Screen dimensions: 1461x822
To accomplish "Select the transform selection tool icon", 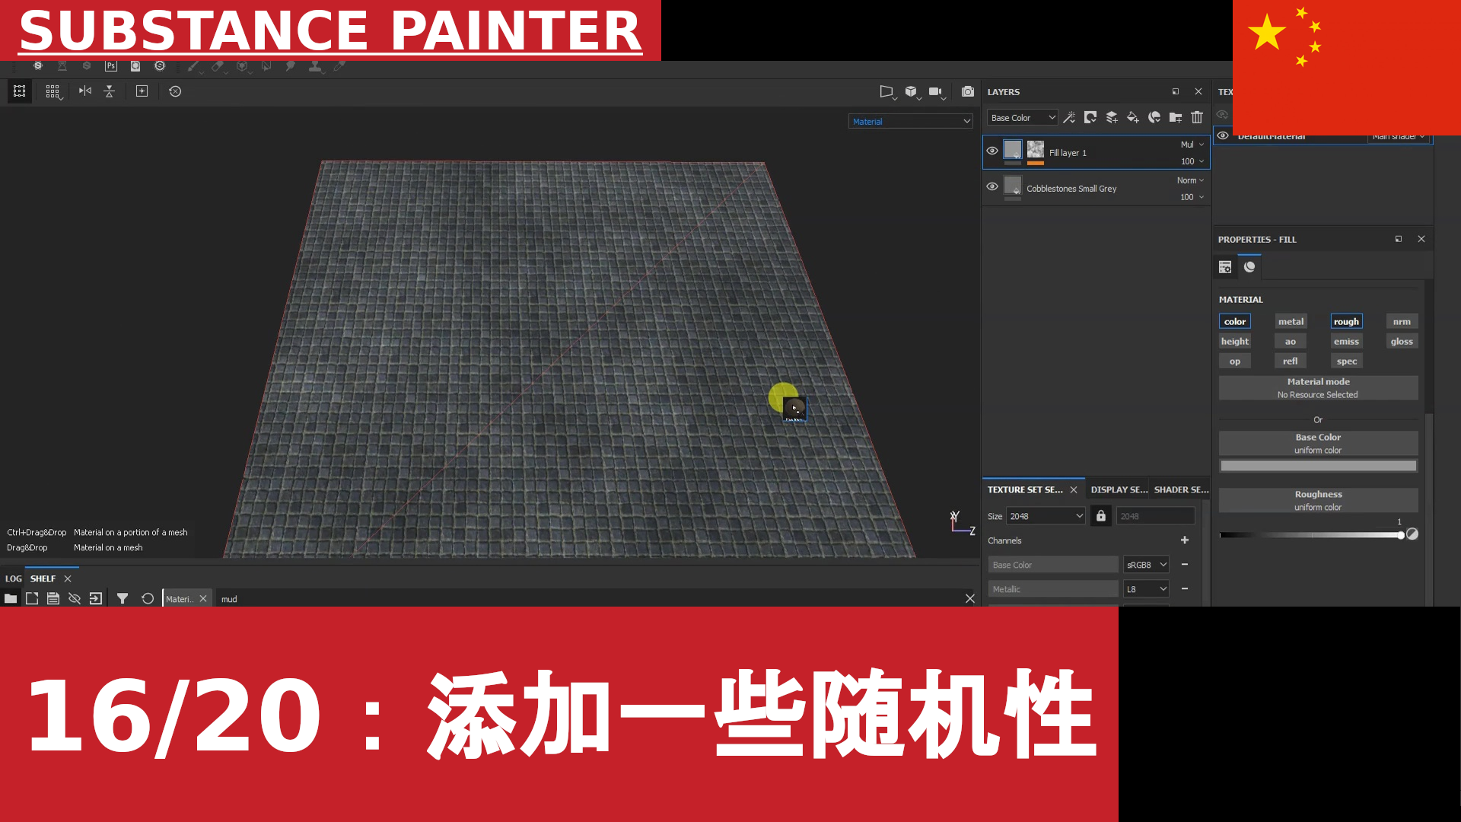I will point(20,91).
